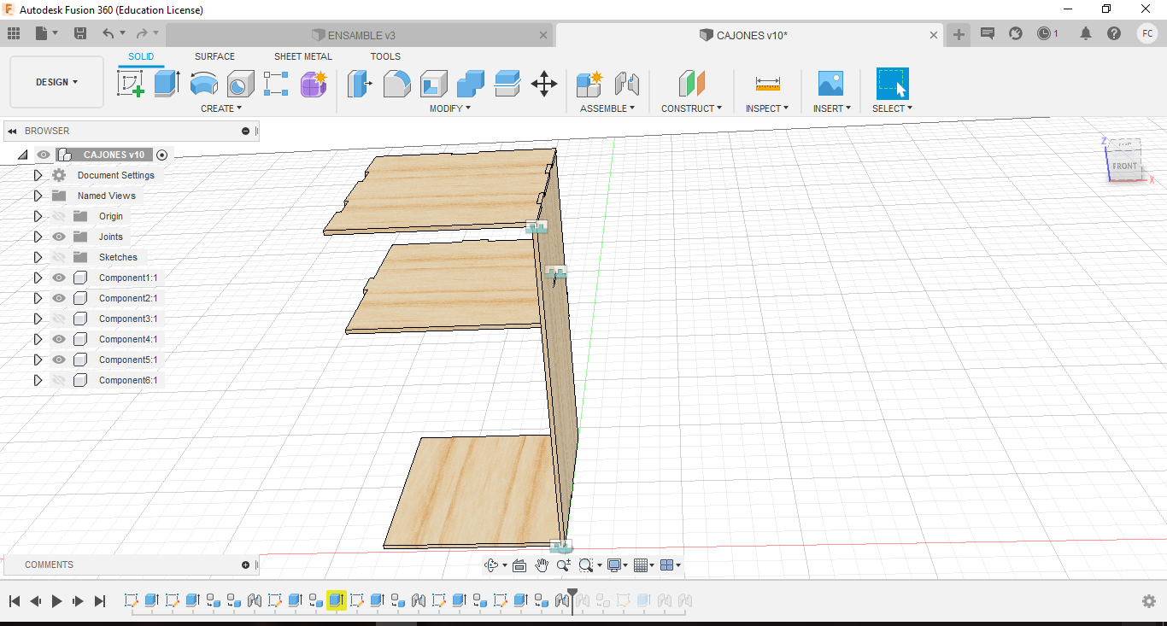Expand the Sketches folder in browser
The image size is (1167, 626).
pos(38,257)
